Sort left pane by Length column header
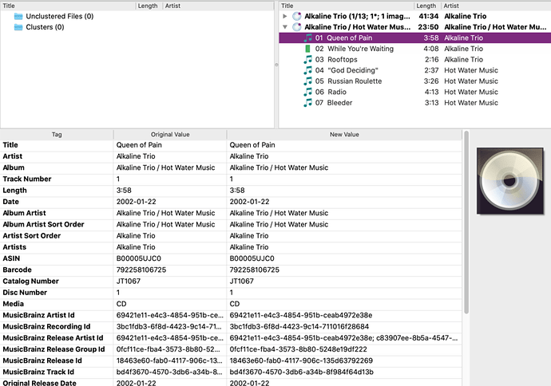551x386 pixels. click(149, 6)
